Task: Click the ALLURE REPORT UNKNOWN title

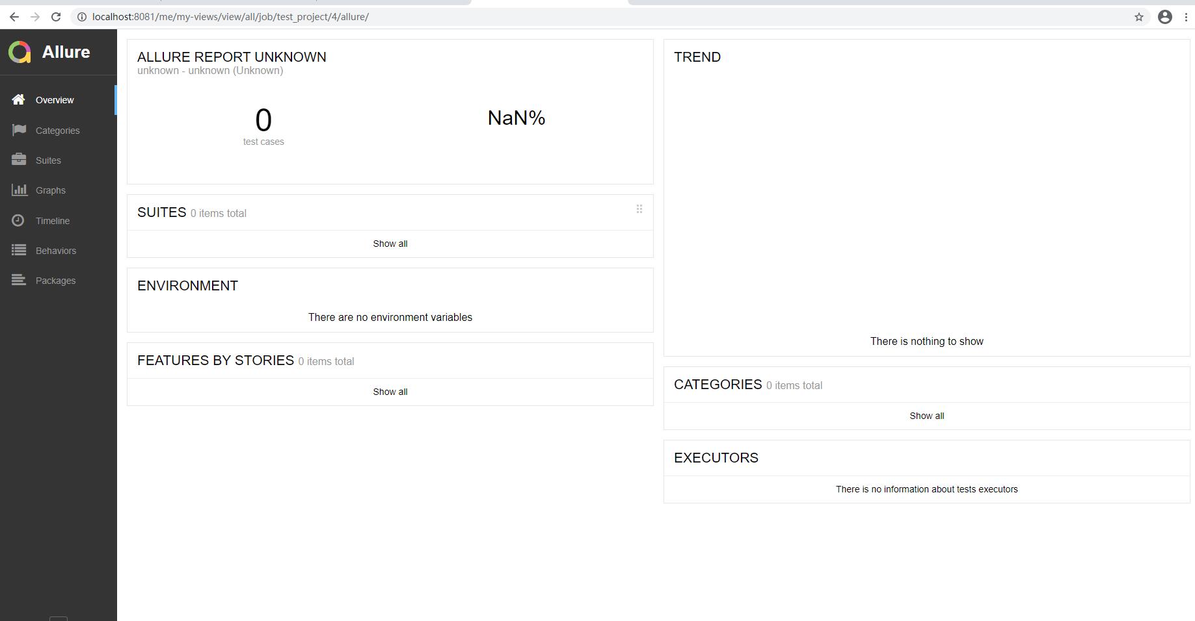Action: tap(232, 57)
